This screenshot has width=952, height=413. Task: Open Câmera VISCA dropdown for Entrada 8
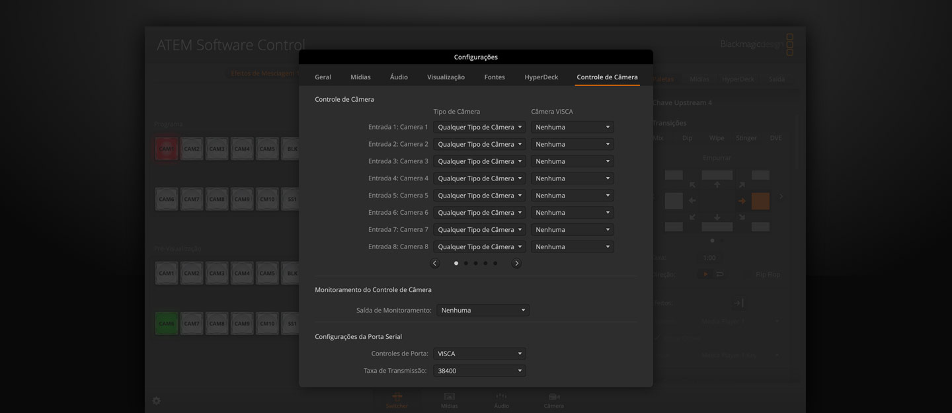pyautogui.click(x=573, y=247)
